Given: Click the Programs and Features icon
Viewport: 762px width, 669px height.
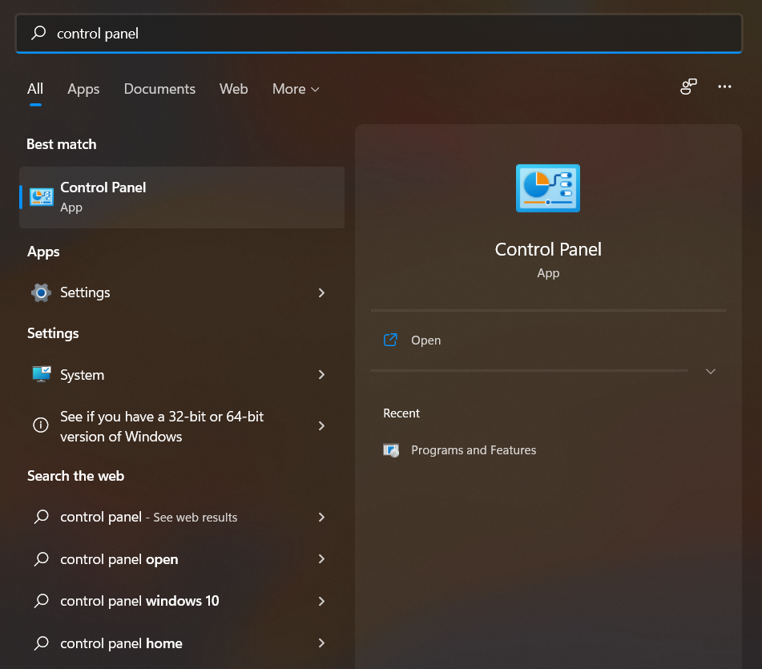Looking at the screenshot, I should click(x=391, y=450).
